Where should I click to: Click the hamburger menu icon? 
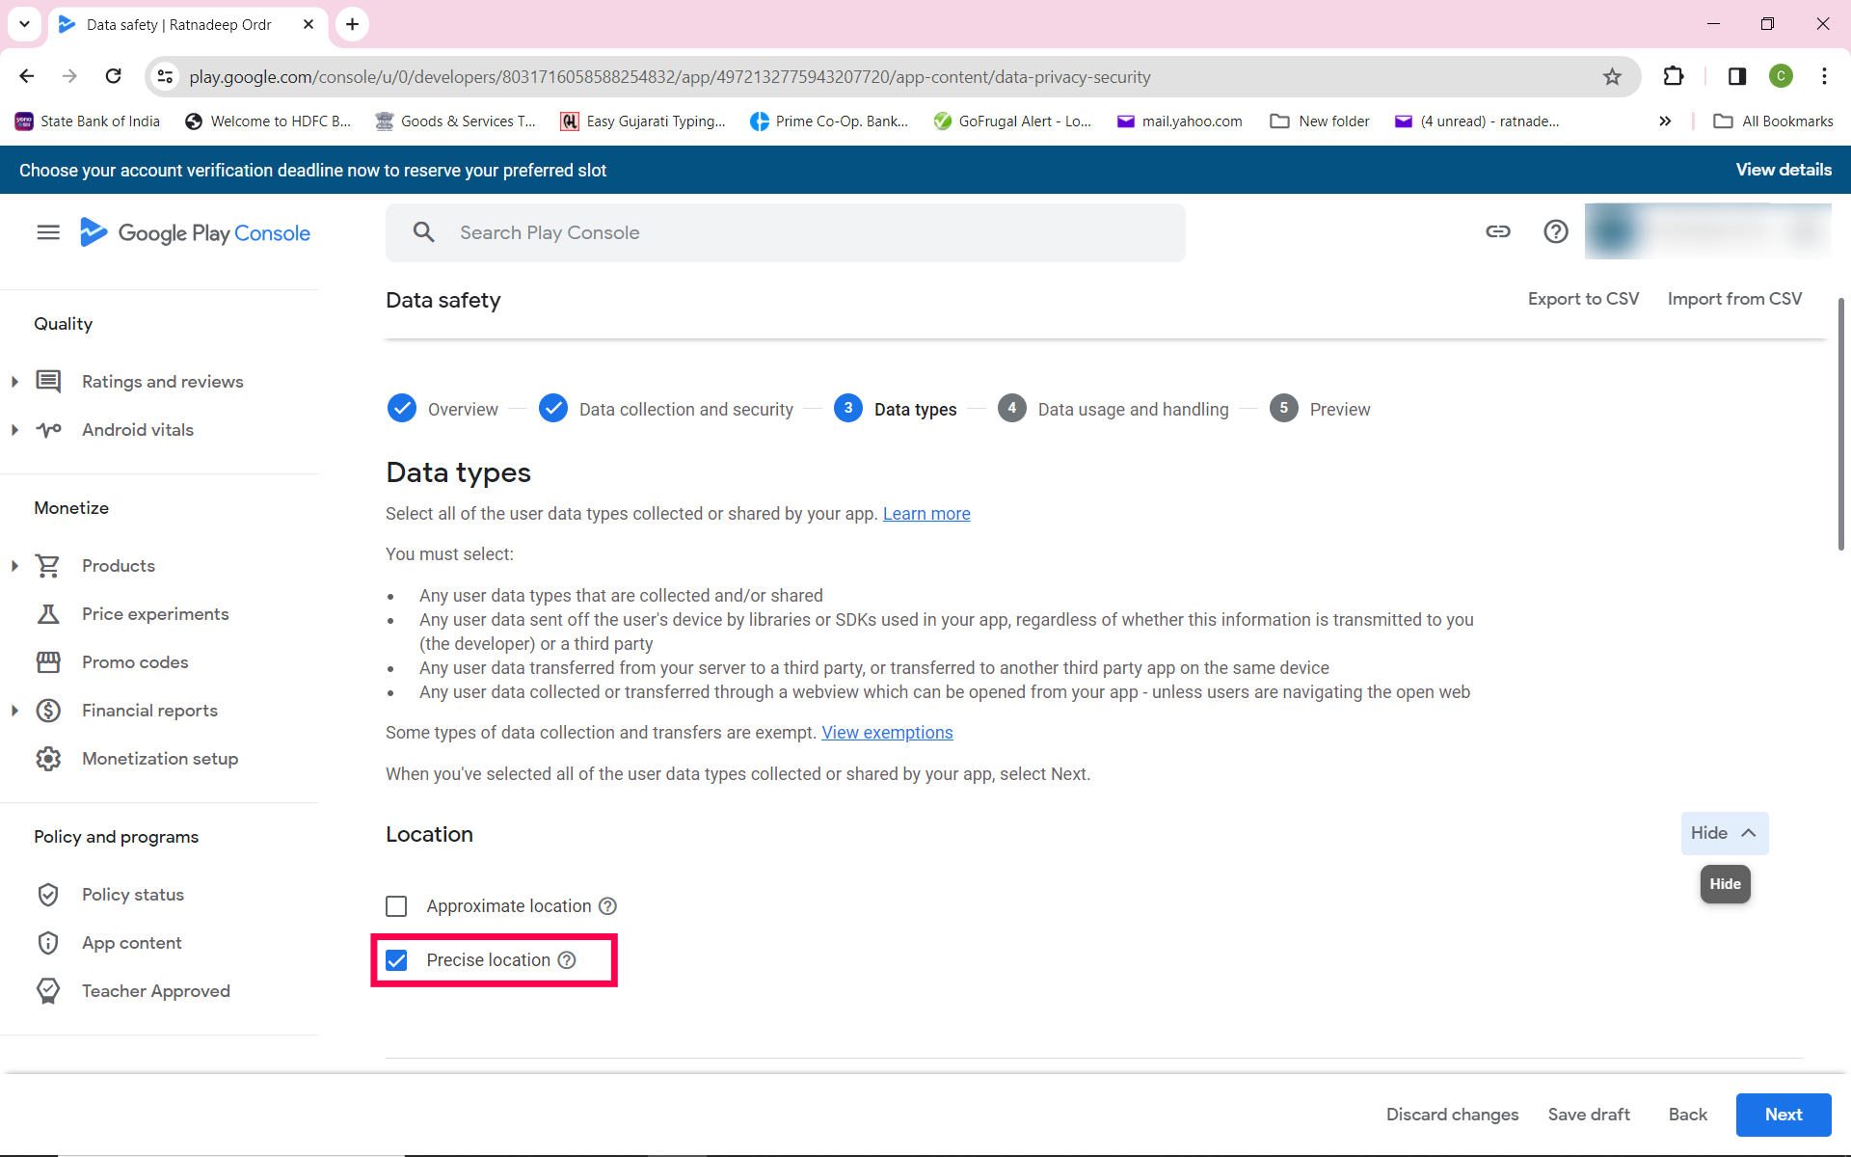click(x=48, y=232)
